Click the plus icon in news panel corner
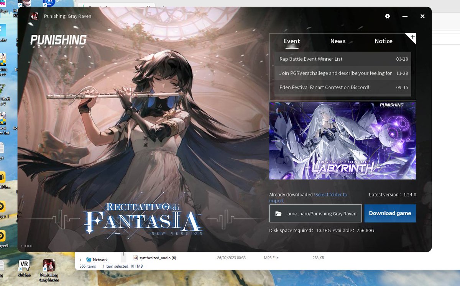Viewport: 460px width, 286px height. (412, 37)
